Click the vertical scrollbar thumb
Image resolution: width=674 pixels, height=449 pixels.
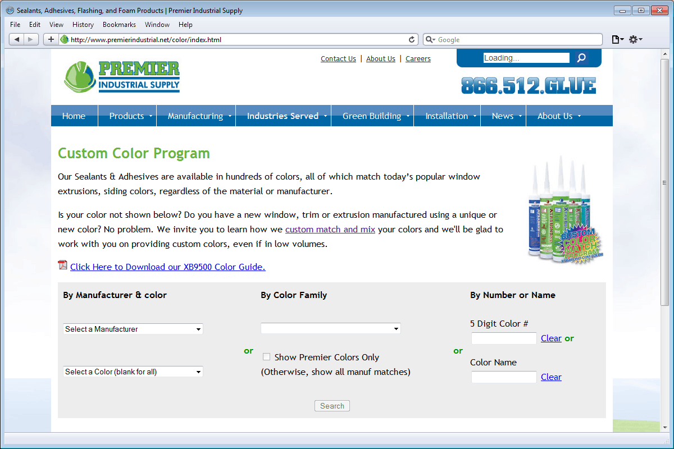[x=665, y=182]
